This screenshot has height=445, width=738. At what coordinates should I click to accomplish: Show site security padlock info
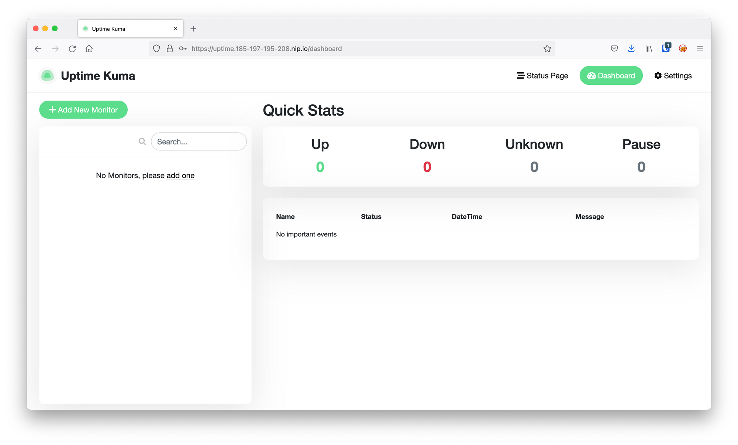170,49
